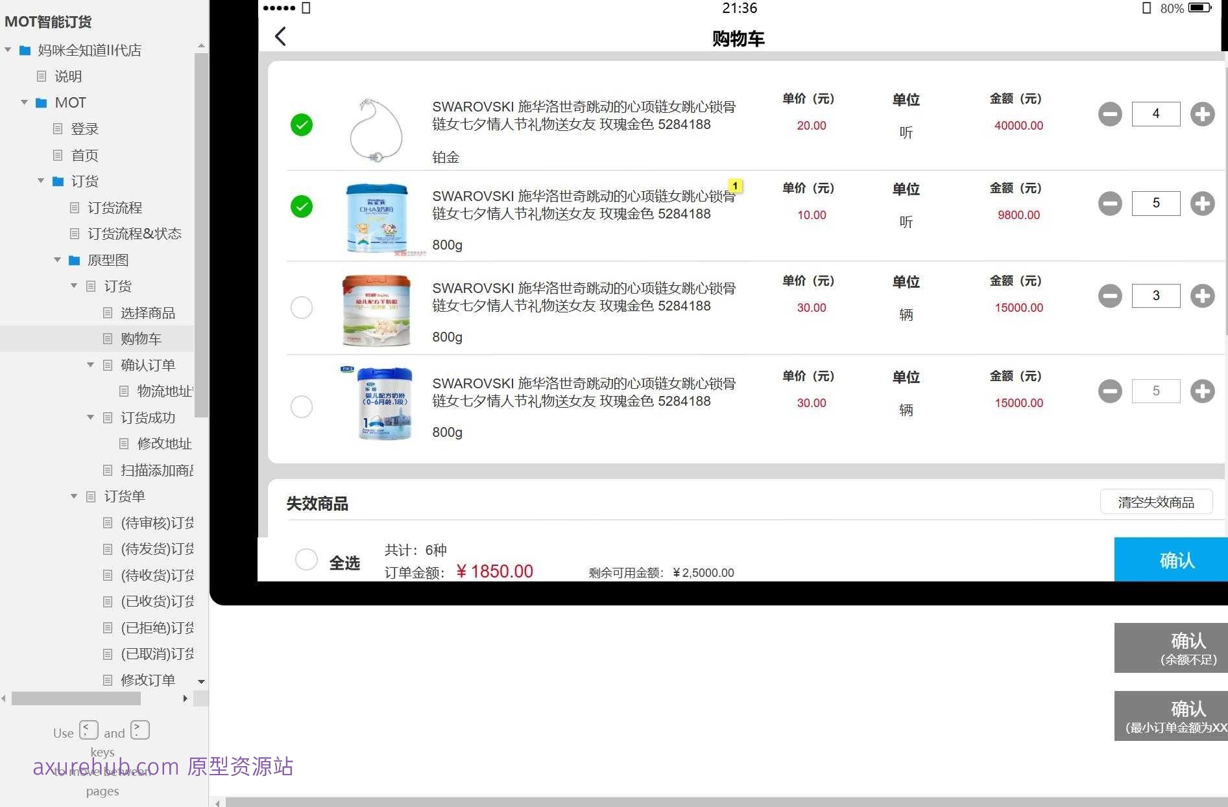This screenshot has width=1228, height=807.
Task: Collapse the 订货成功 node
Action: point(91,417)
